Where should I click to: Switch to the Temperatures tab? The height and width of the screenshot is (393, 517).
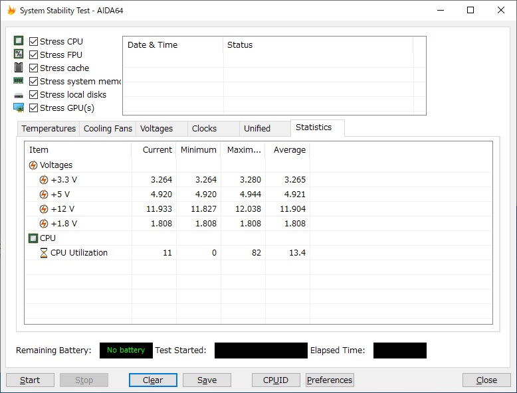pyautogui.click(x=49, y=129)
